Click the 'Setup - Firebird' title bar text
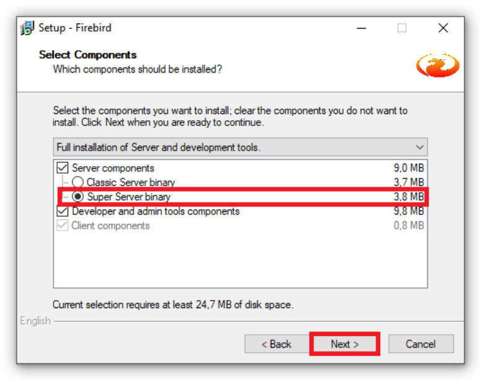This screenshot has height=380, width=480. coord(75,28)
